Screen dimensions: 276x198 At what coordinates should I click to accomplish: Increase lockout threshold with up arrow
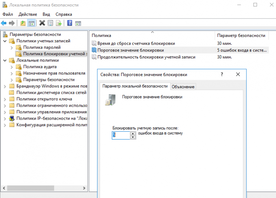click(133, 133)
